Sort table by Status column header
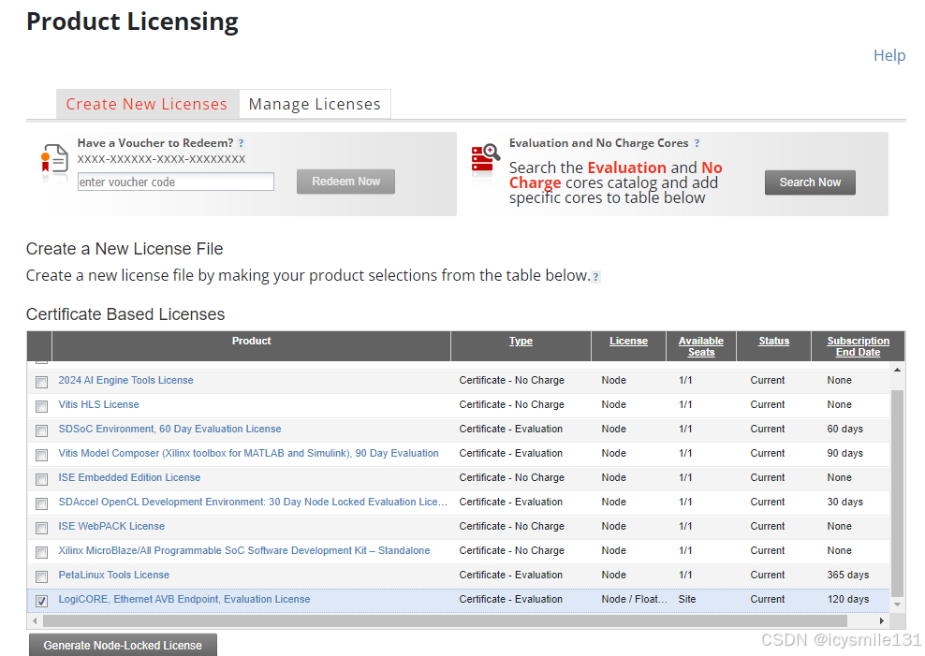This screenshot has width=925, height=656. [x=774, y=341]
